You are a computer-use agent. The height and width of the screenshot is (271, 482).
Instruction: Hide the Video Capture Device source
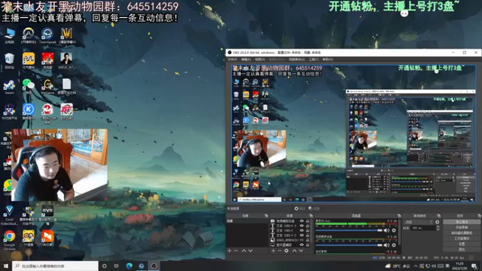[x=302, y=221]
